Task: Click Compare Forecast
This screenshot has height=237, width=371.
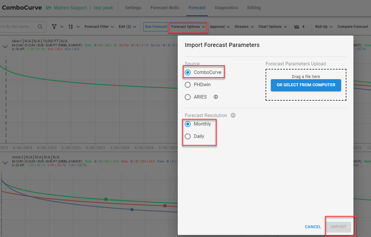Action: 353,27
